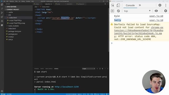
Task: Show more DevTools tabs with chevrons
Action: click(x=140, y=5)
